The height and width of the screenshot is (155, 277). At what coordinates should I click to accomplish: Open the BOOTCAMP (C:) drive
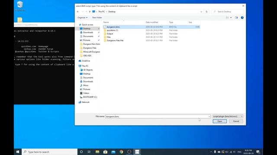click(x=90, y=97)
